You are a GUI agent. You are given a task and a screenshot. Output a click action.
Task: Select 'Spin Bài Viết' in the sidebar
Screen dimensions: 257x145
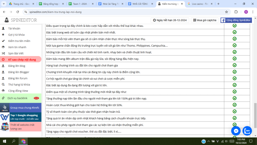click(16, 53)
